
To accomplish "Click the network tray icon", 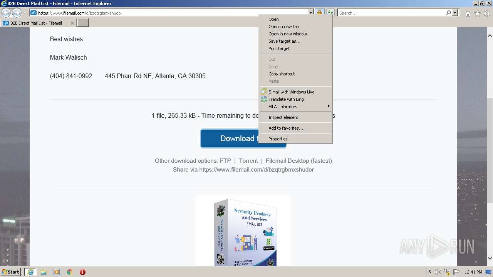I will tap(447, 272).
